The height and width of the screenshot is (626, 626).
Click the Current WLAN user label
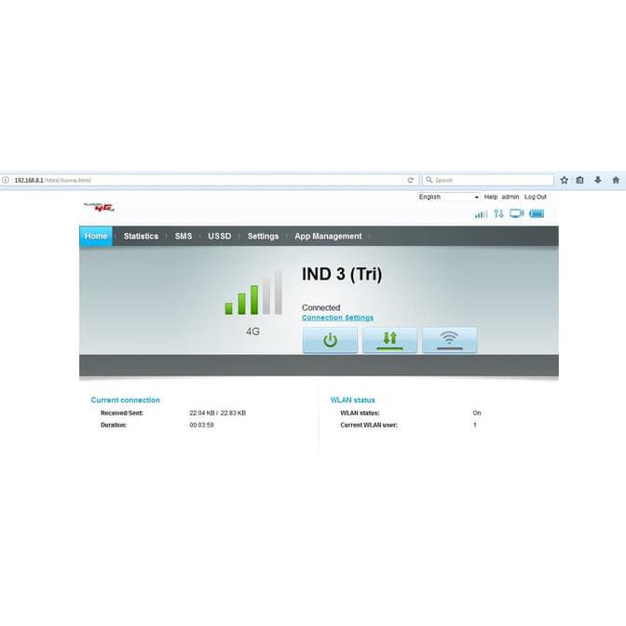(x=369, y=425)
